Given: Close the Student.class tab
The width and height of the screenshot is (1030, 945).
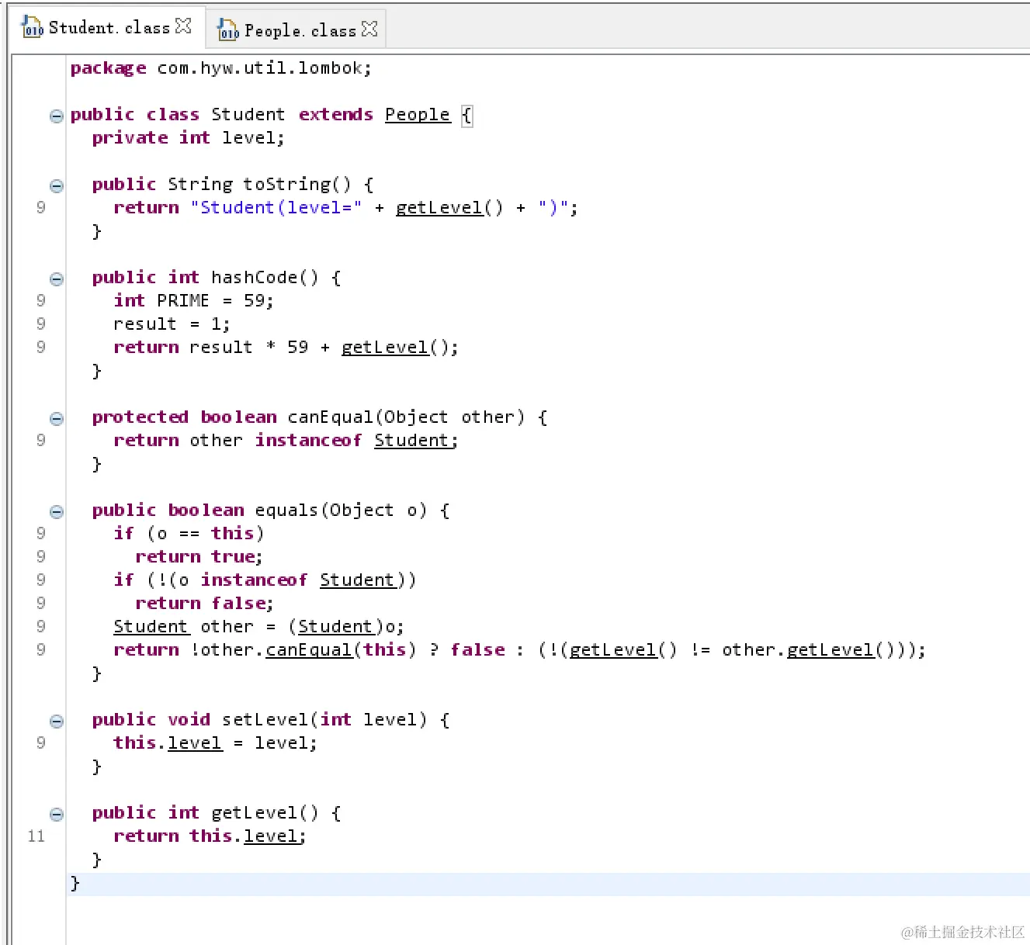Looking at the screenshot, I should [x=183, y=26].
